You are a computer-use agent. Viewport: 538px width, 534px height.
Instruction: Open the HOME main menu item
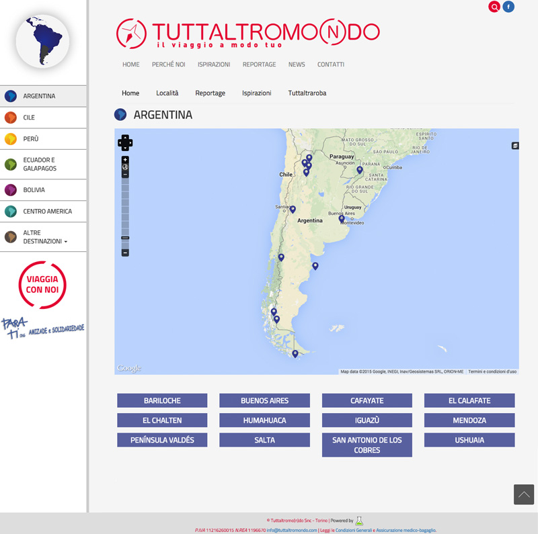pos(131,64)
